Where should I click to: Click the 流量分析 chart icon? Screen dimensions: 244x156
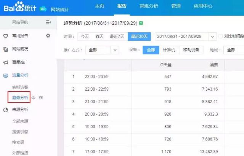(x=6, y=75)
